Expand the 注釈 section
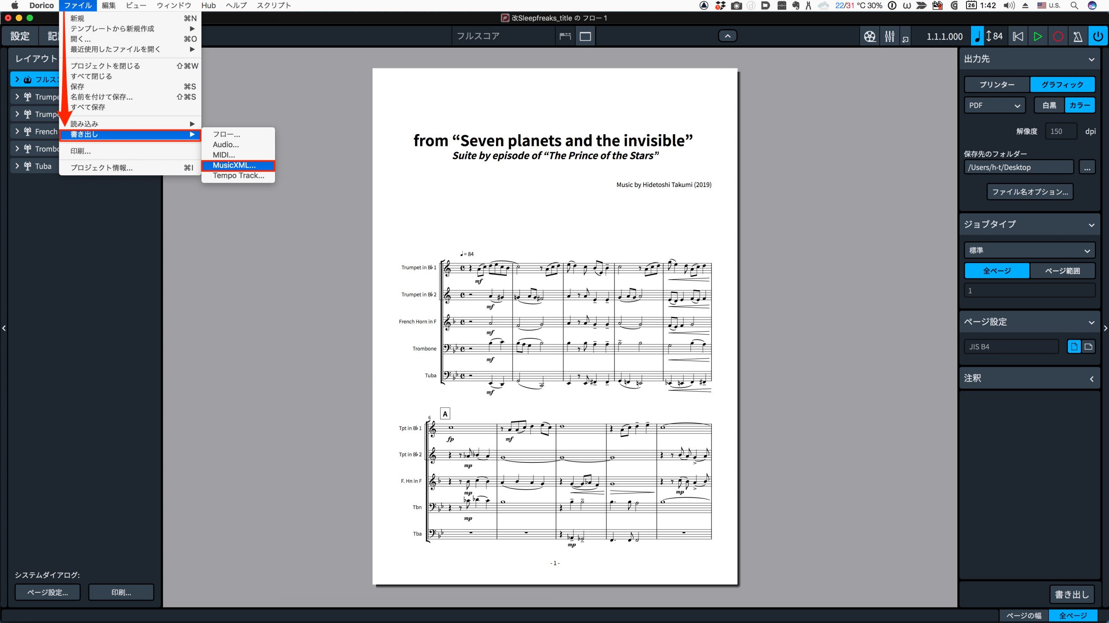 click(x=1091, y=379)
